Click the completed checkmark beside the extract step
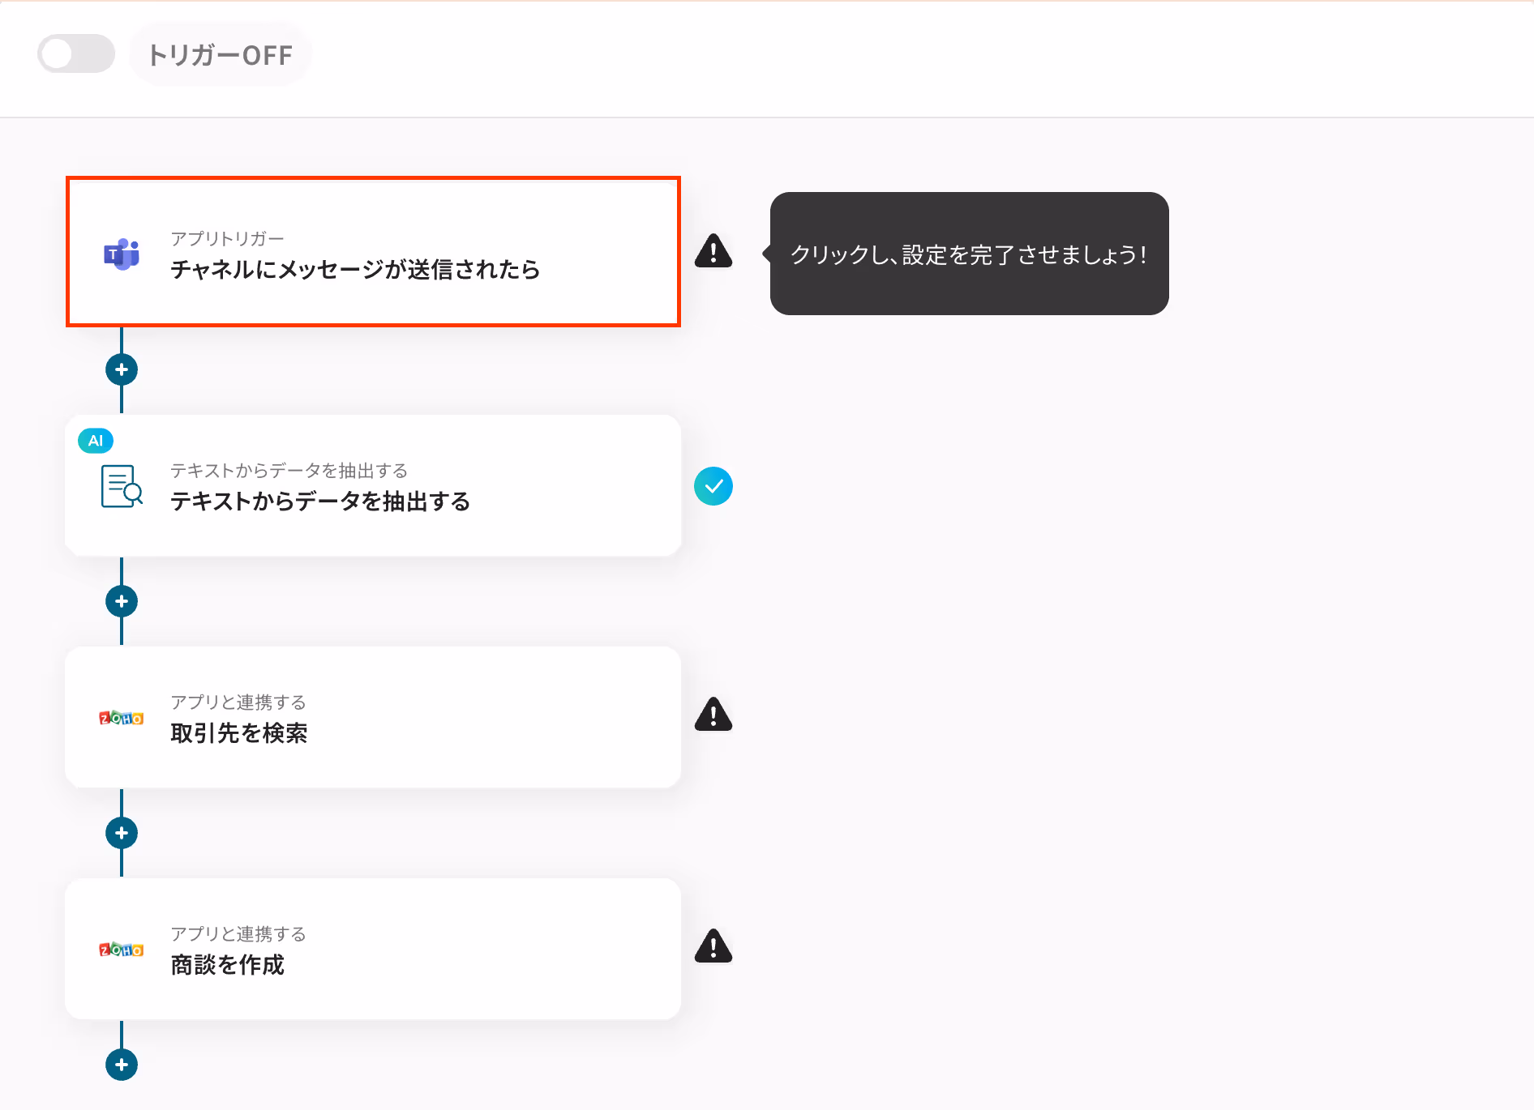 (x=713, y=486)
